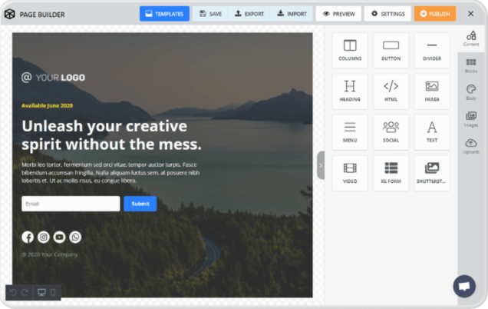The width and height of the screenshot is (488, 309).
Task: Switch to the Body tab
Action: (x=471, y=92)
